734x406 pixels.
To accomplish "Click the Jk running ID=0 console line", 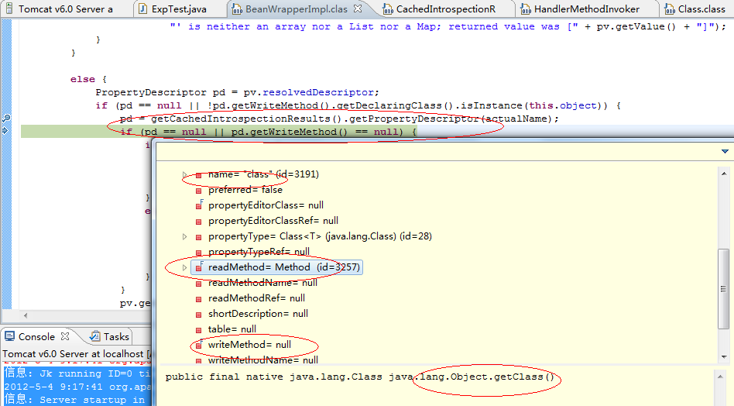I will (77, 373).
